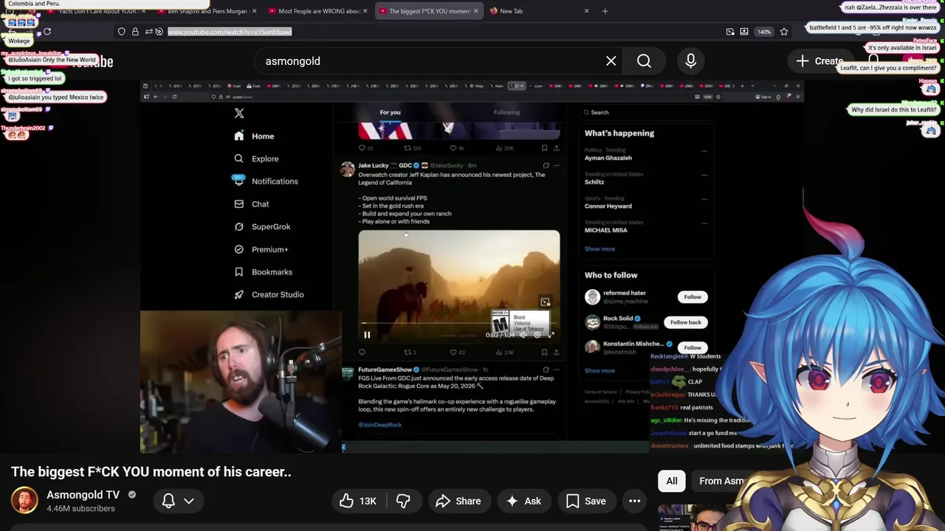This screenshot has width=945, height=531.
Task: Share the Jake Lucky tweet
Action: click(556, 353)
